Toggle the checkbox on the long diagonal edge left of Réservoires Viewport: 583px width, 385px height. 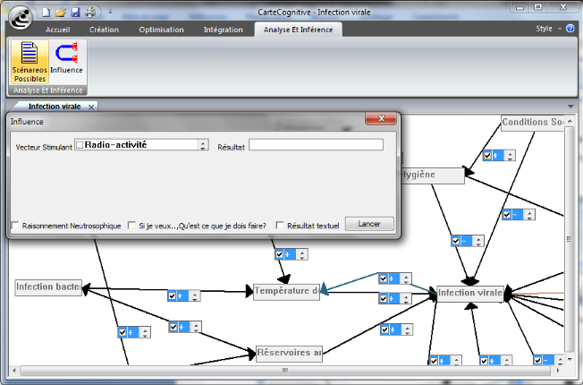[123, 332]
